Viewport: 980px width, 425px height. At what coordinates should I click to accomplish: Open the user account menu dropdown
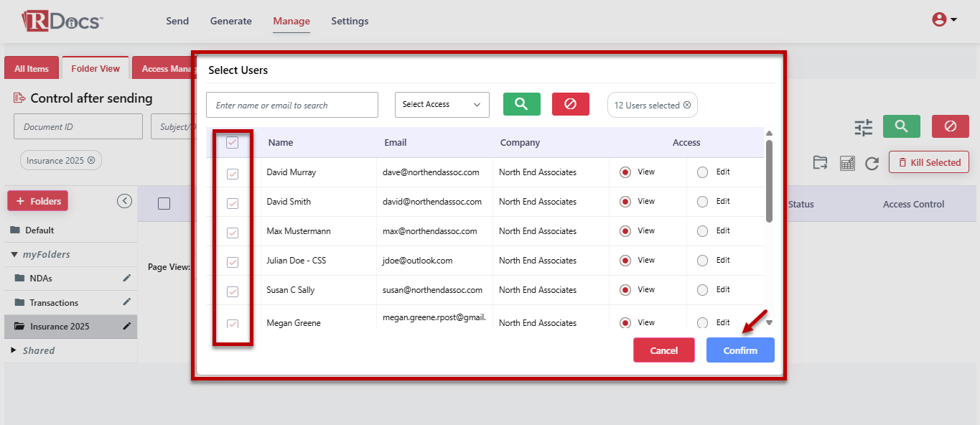944,20
